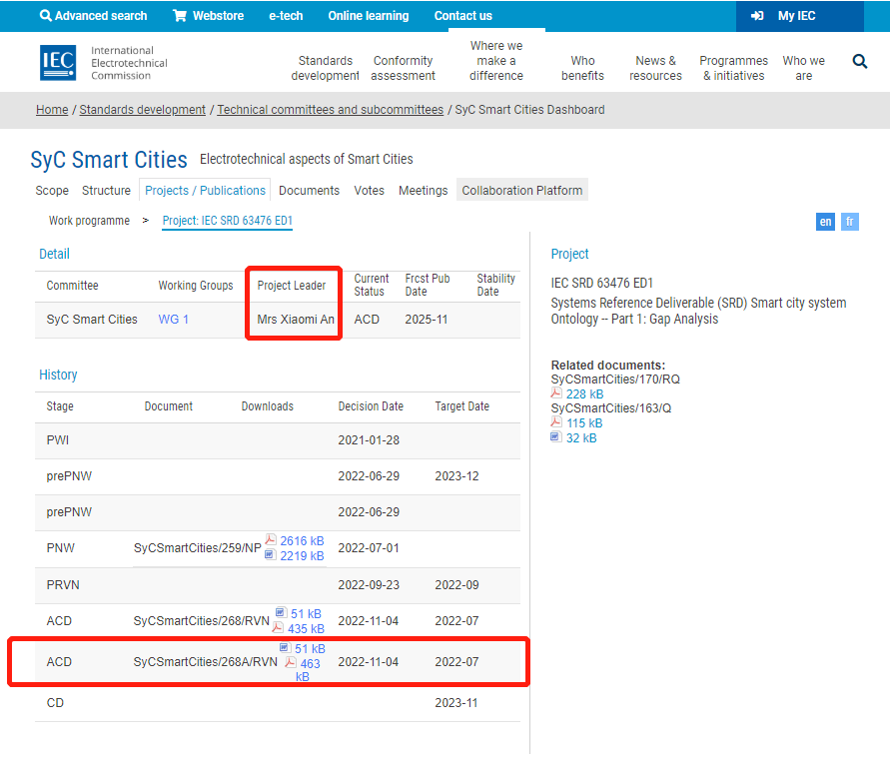Click PDF icon beside 228 kB
Screen dimensions: 890x768
556,392
